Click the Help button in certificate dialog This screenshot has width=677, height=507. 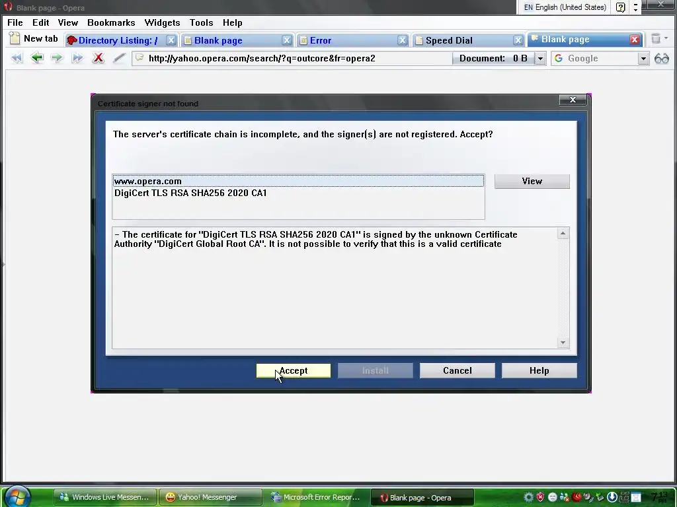539,370
